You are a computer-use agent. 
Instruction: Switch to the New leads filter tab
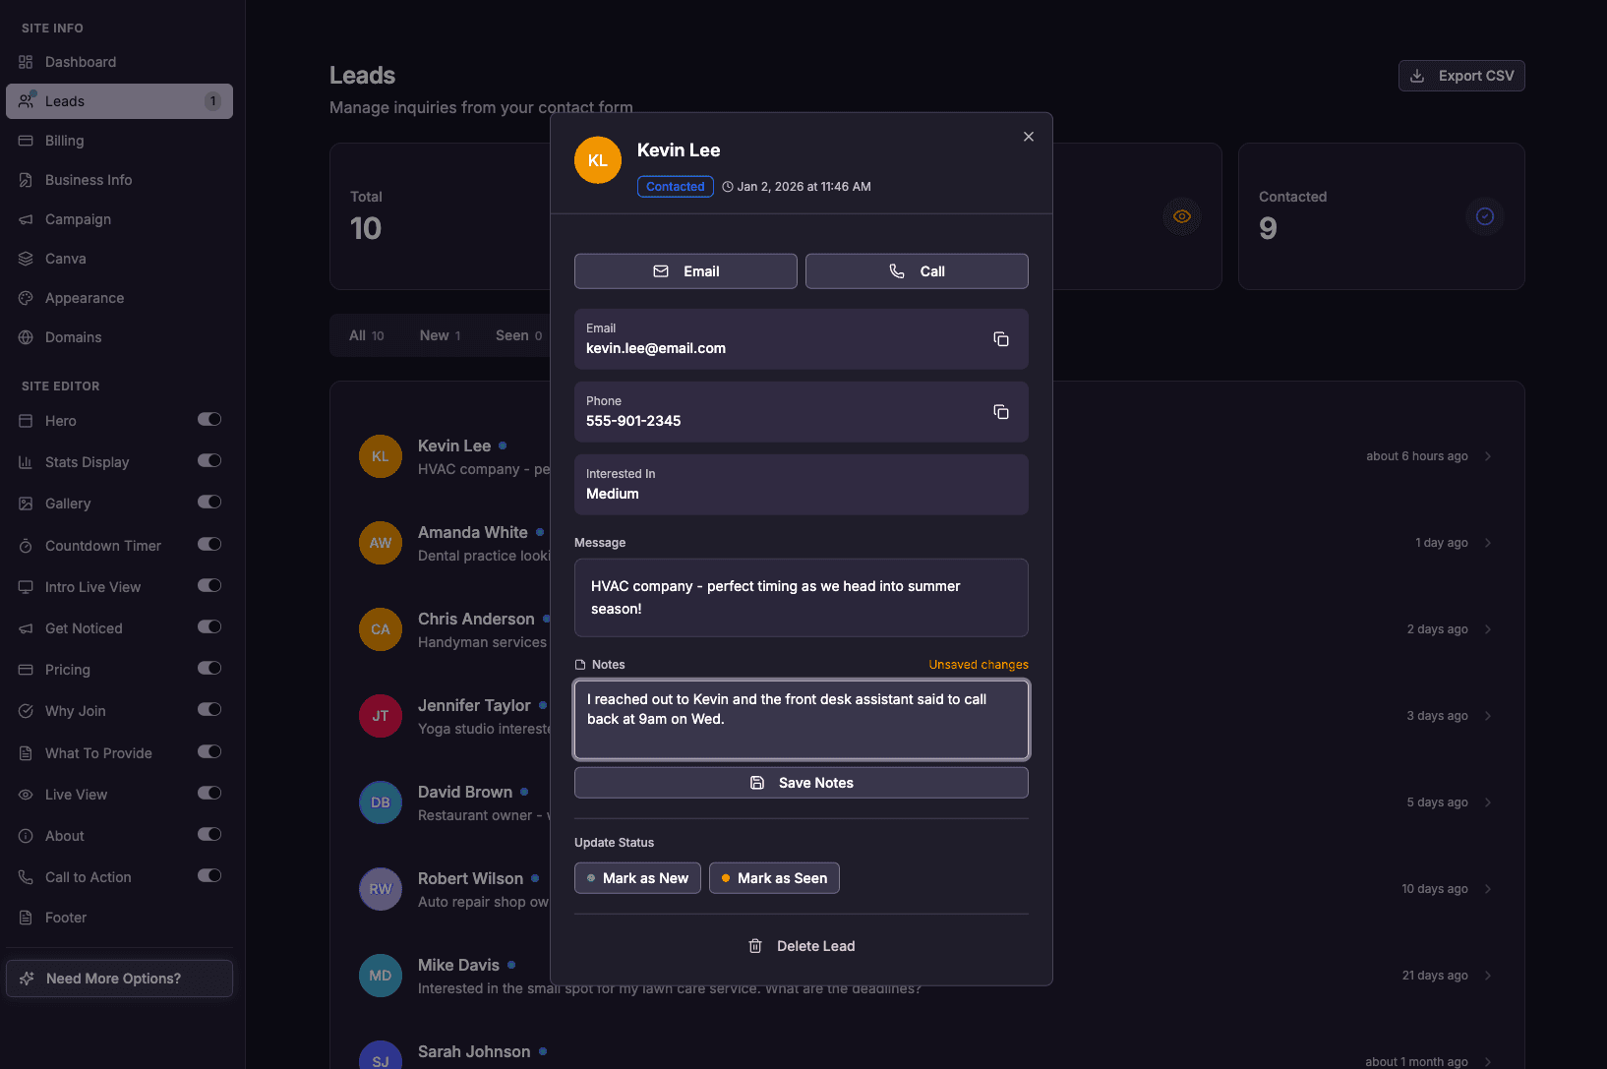point(438,334)
